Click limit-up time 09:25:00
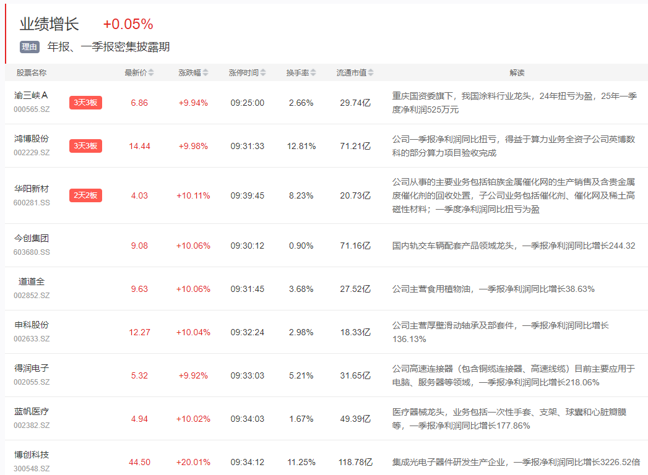The height and width of the screenshot is (475, 648). pos(247,103)
